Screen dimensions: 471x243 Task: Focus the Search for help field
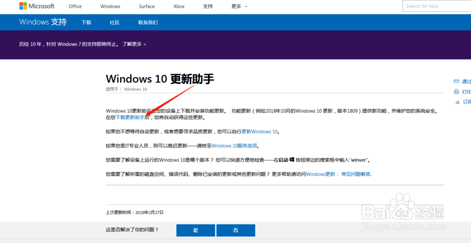tap(437, 6)
